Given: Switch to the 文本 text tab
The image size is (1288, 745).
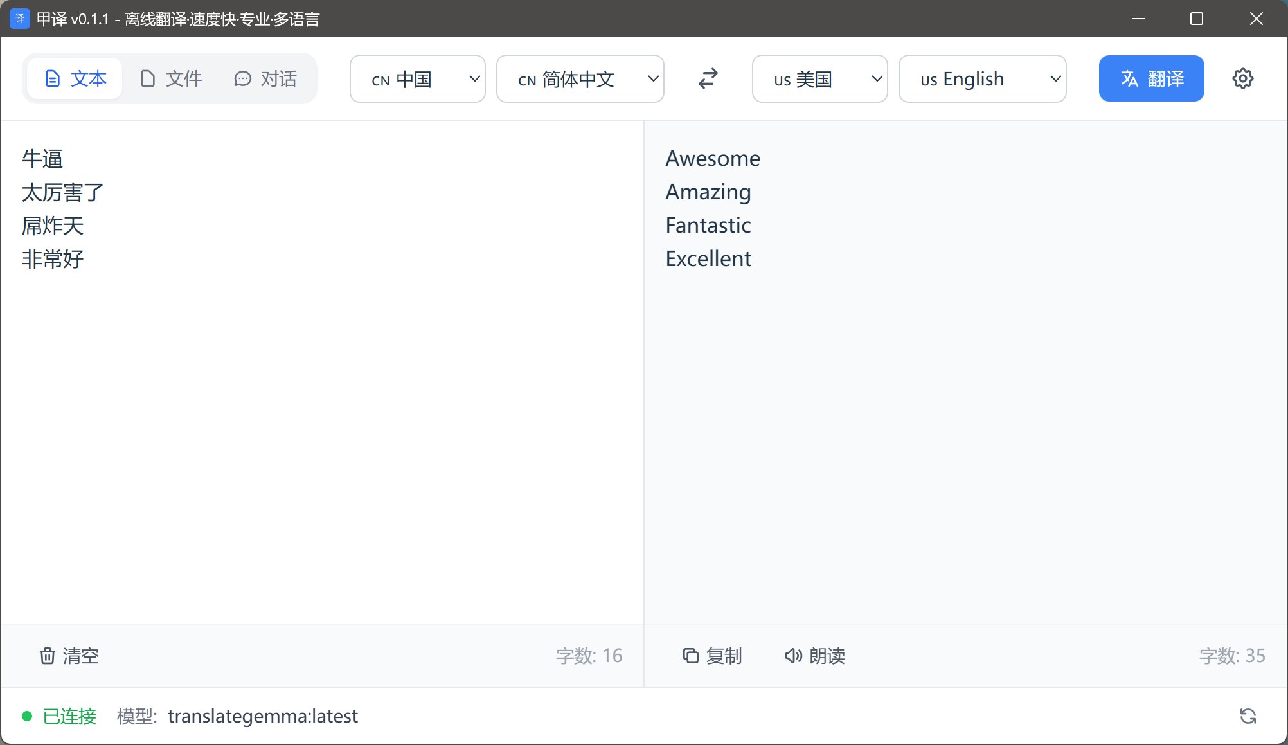Looking at the screenshot, I should (75, 78).
